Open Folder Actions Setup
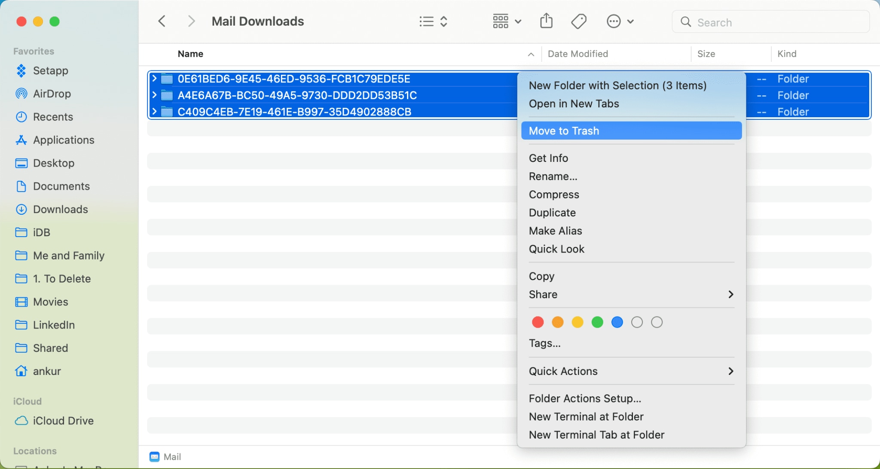The height and width of the screenshot is (469, 880). 585,398
